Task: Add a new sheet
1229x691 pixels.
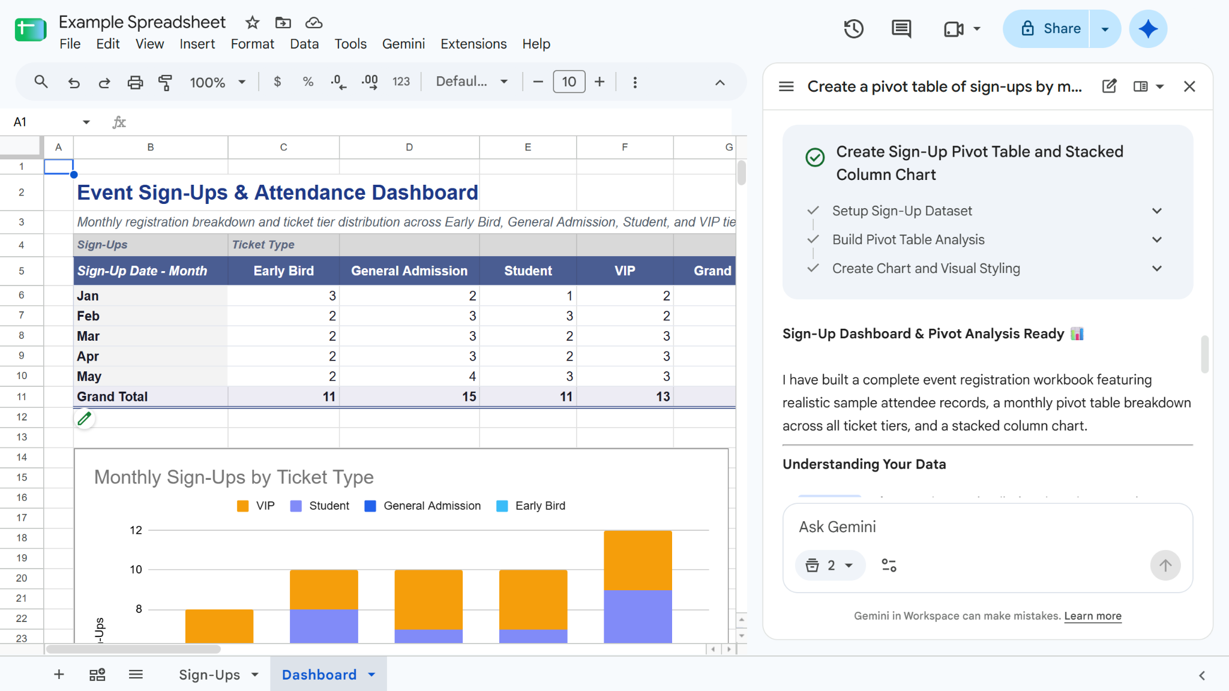Action: [x=59, y=675]
